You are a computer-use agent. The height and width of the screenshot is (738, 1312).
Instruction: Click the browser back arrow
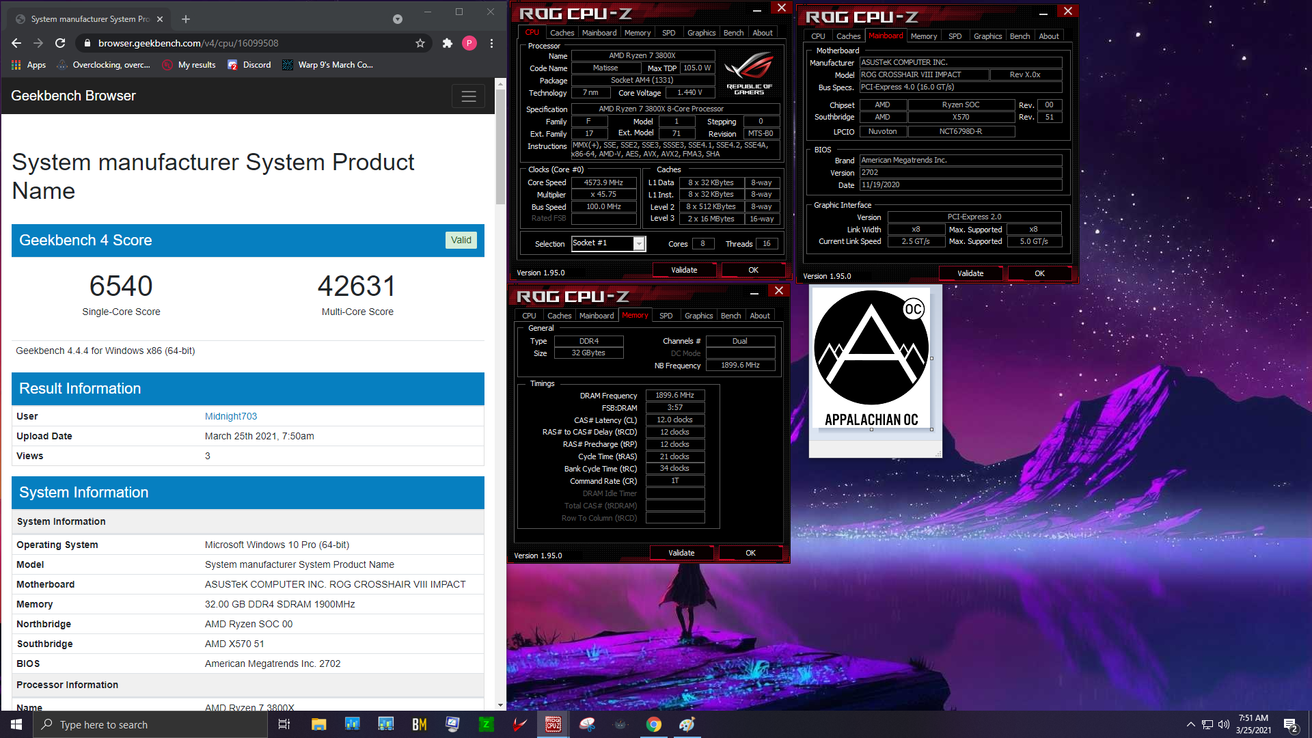pos(16,43)
